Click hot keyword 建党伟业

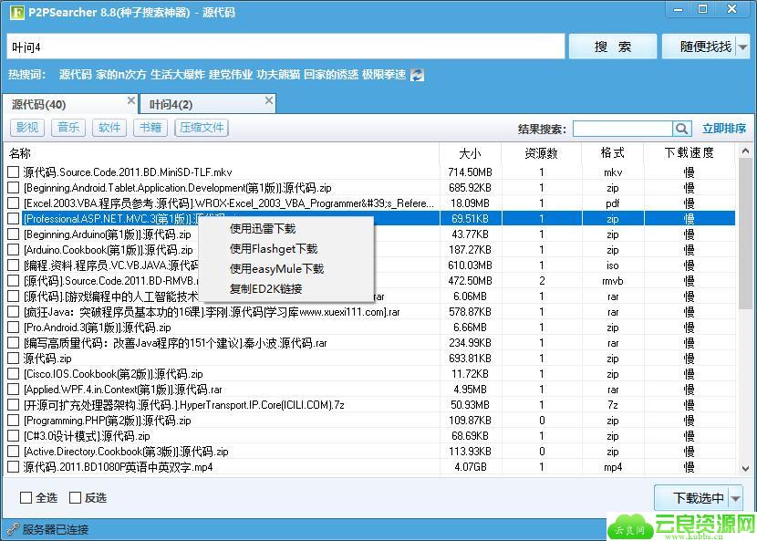point(231,75)
